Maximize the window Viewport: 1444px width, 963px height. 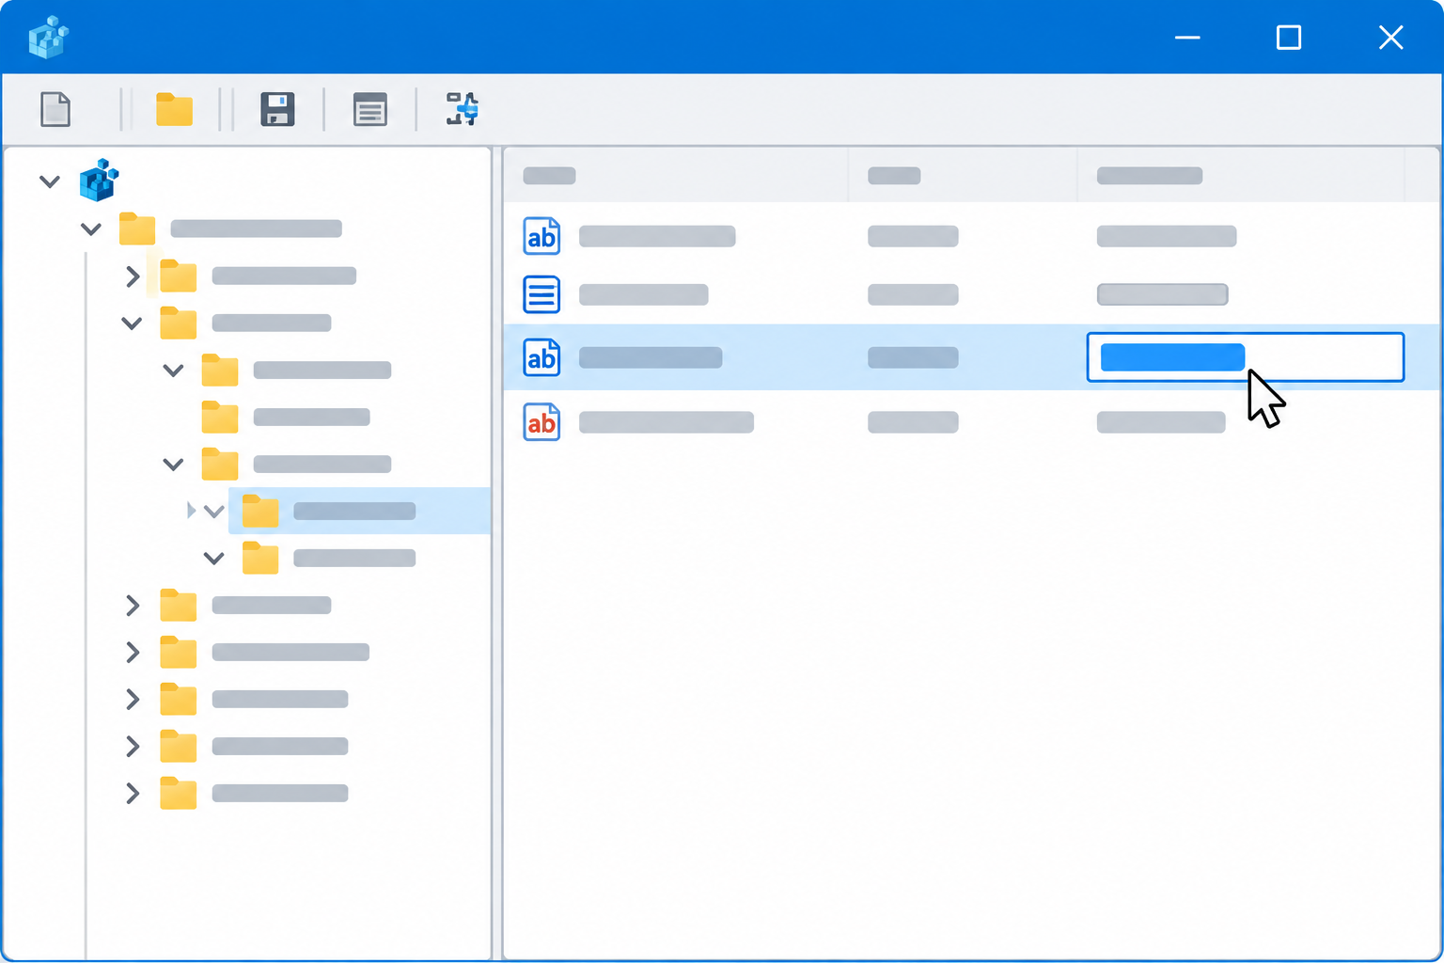[x=1289, y=38]
